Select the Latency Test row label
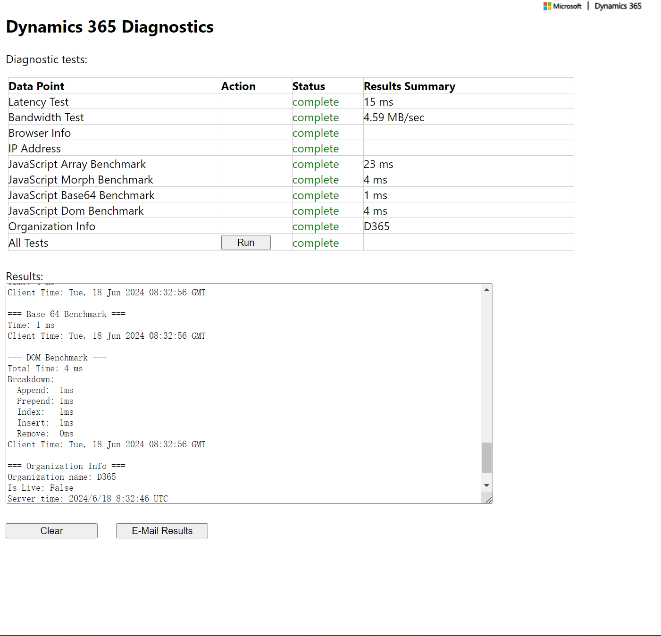This screenshot has width=661, height=636. point(39,102)
